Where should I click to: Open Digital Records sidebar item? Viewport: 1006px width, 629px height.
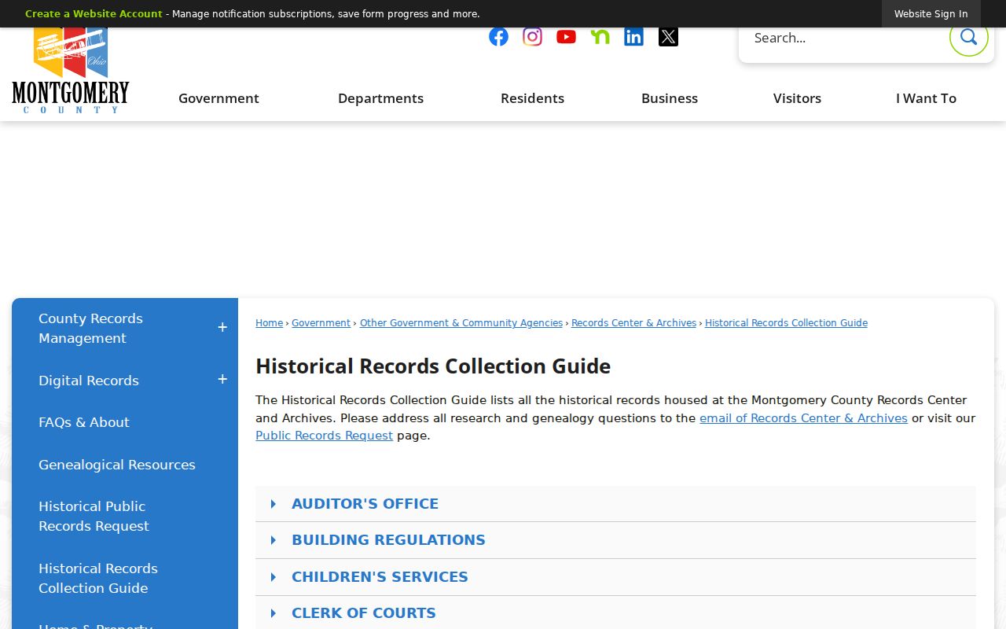pyautogui.click(x=89, y=381)
